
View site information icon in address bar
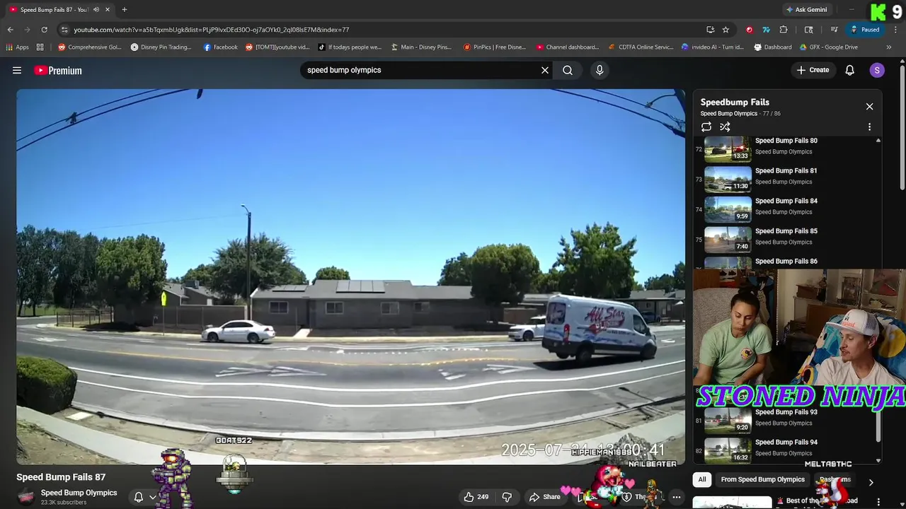(x=64, y=30)
